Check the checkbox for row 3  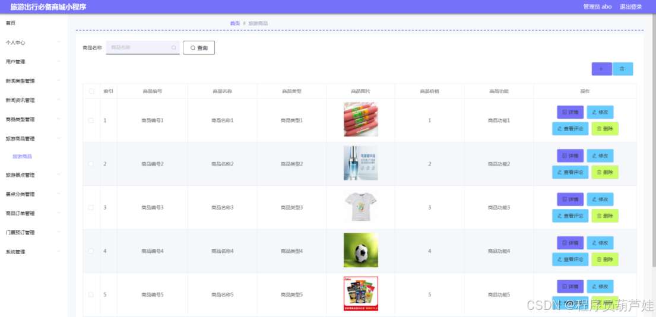click(91, 207)
